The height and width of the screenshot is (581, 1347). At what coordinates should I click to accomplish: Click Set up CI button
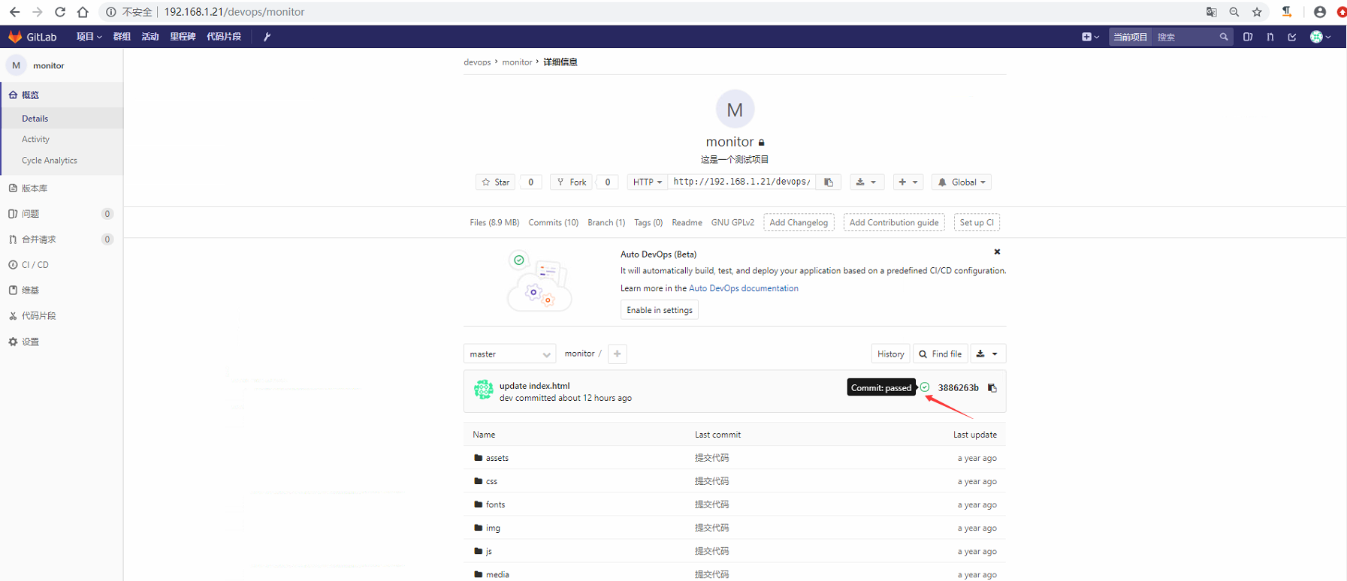tap(977, 222)
